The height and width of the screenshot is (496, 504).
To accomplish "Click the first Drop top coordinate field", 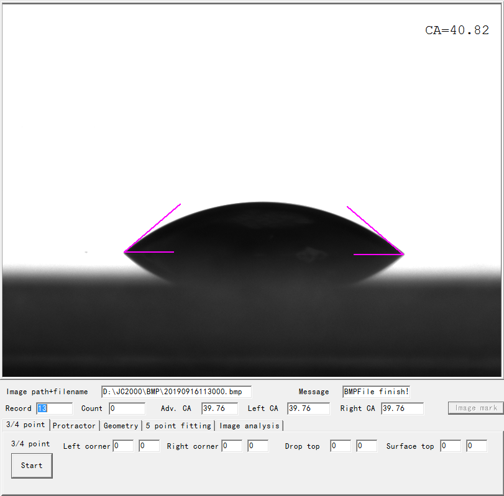I will pyautogui.click(x=341, y=446).
